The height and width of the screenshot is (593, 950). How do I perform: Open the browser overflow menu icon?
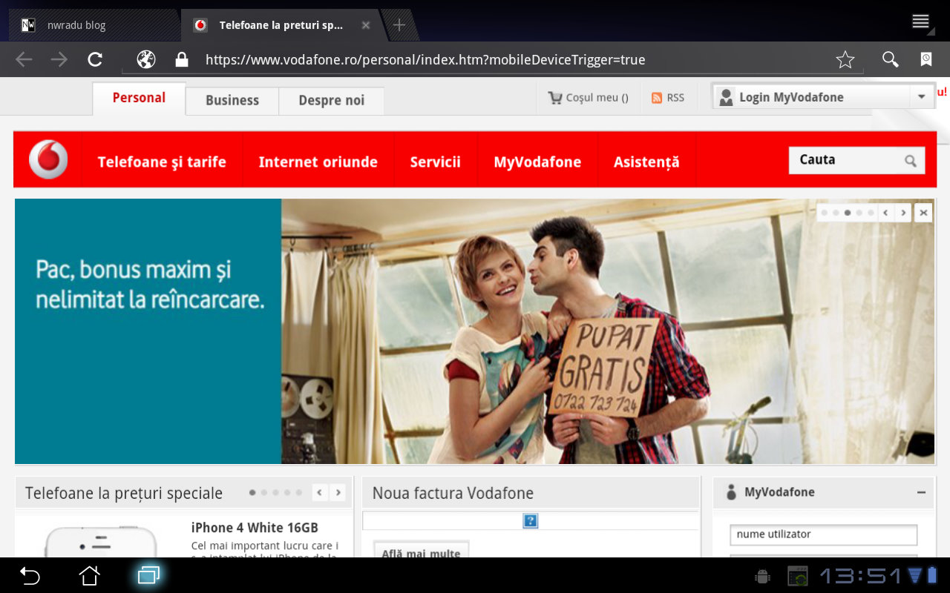[921, 21]
